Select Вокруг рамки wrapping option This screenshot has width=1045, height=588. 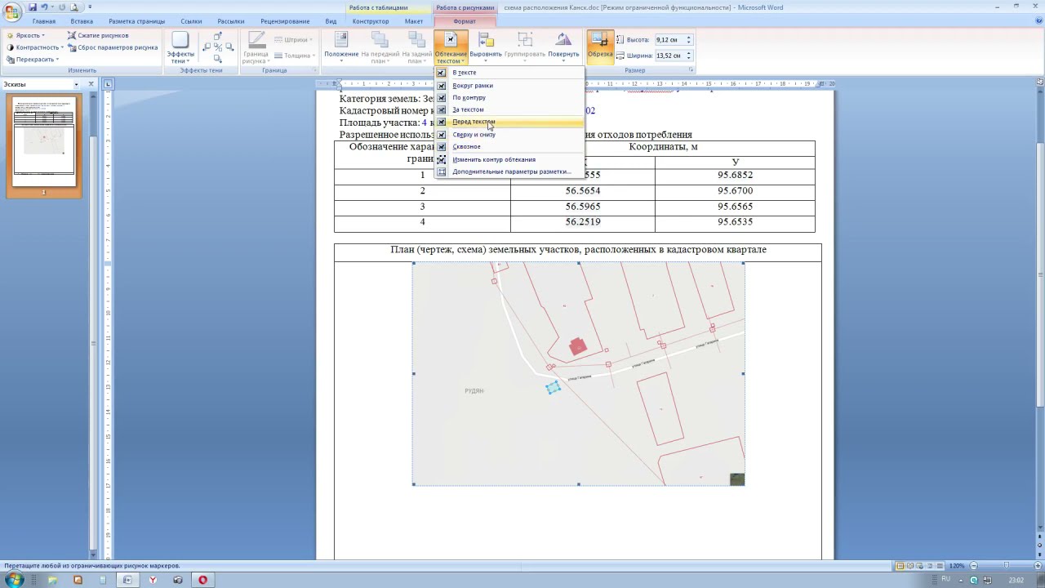click(x=509, y=85)
